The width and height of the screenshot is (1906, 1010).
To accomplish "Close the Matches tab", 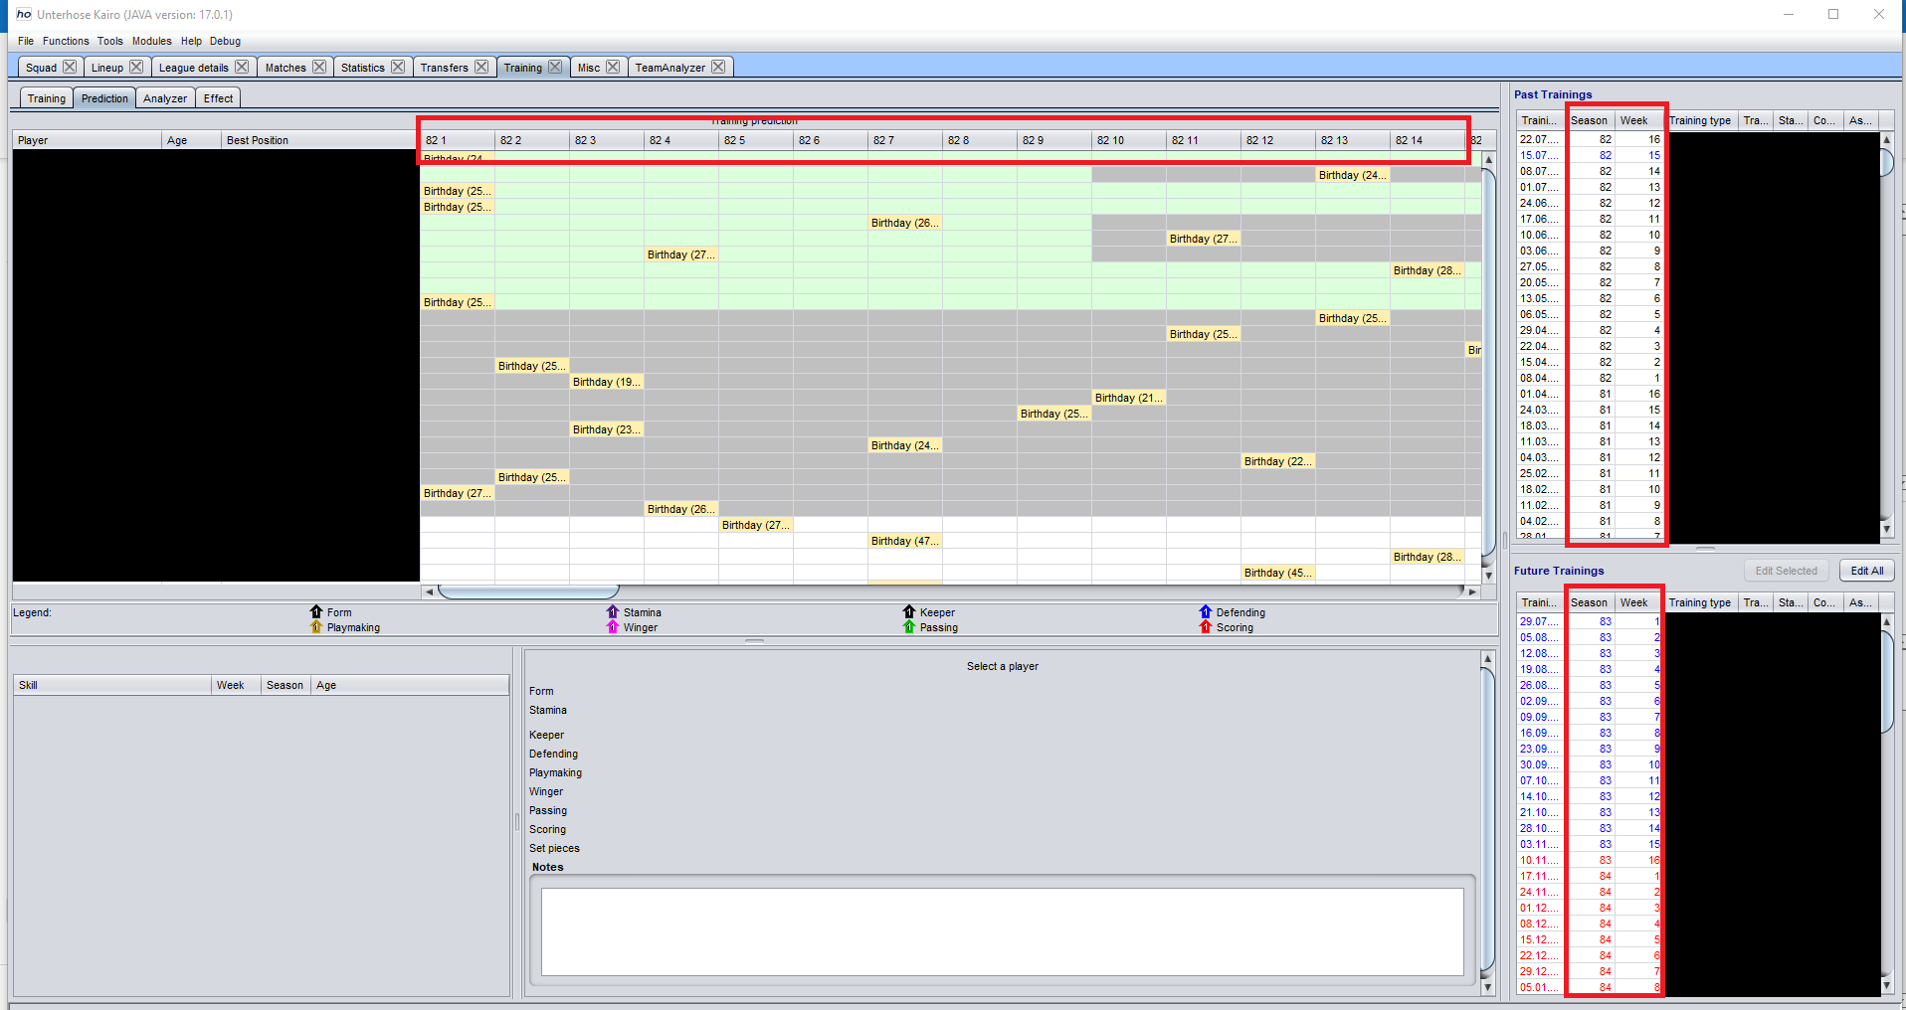I will (319, 67).
